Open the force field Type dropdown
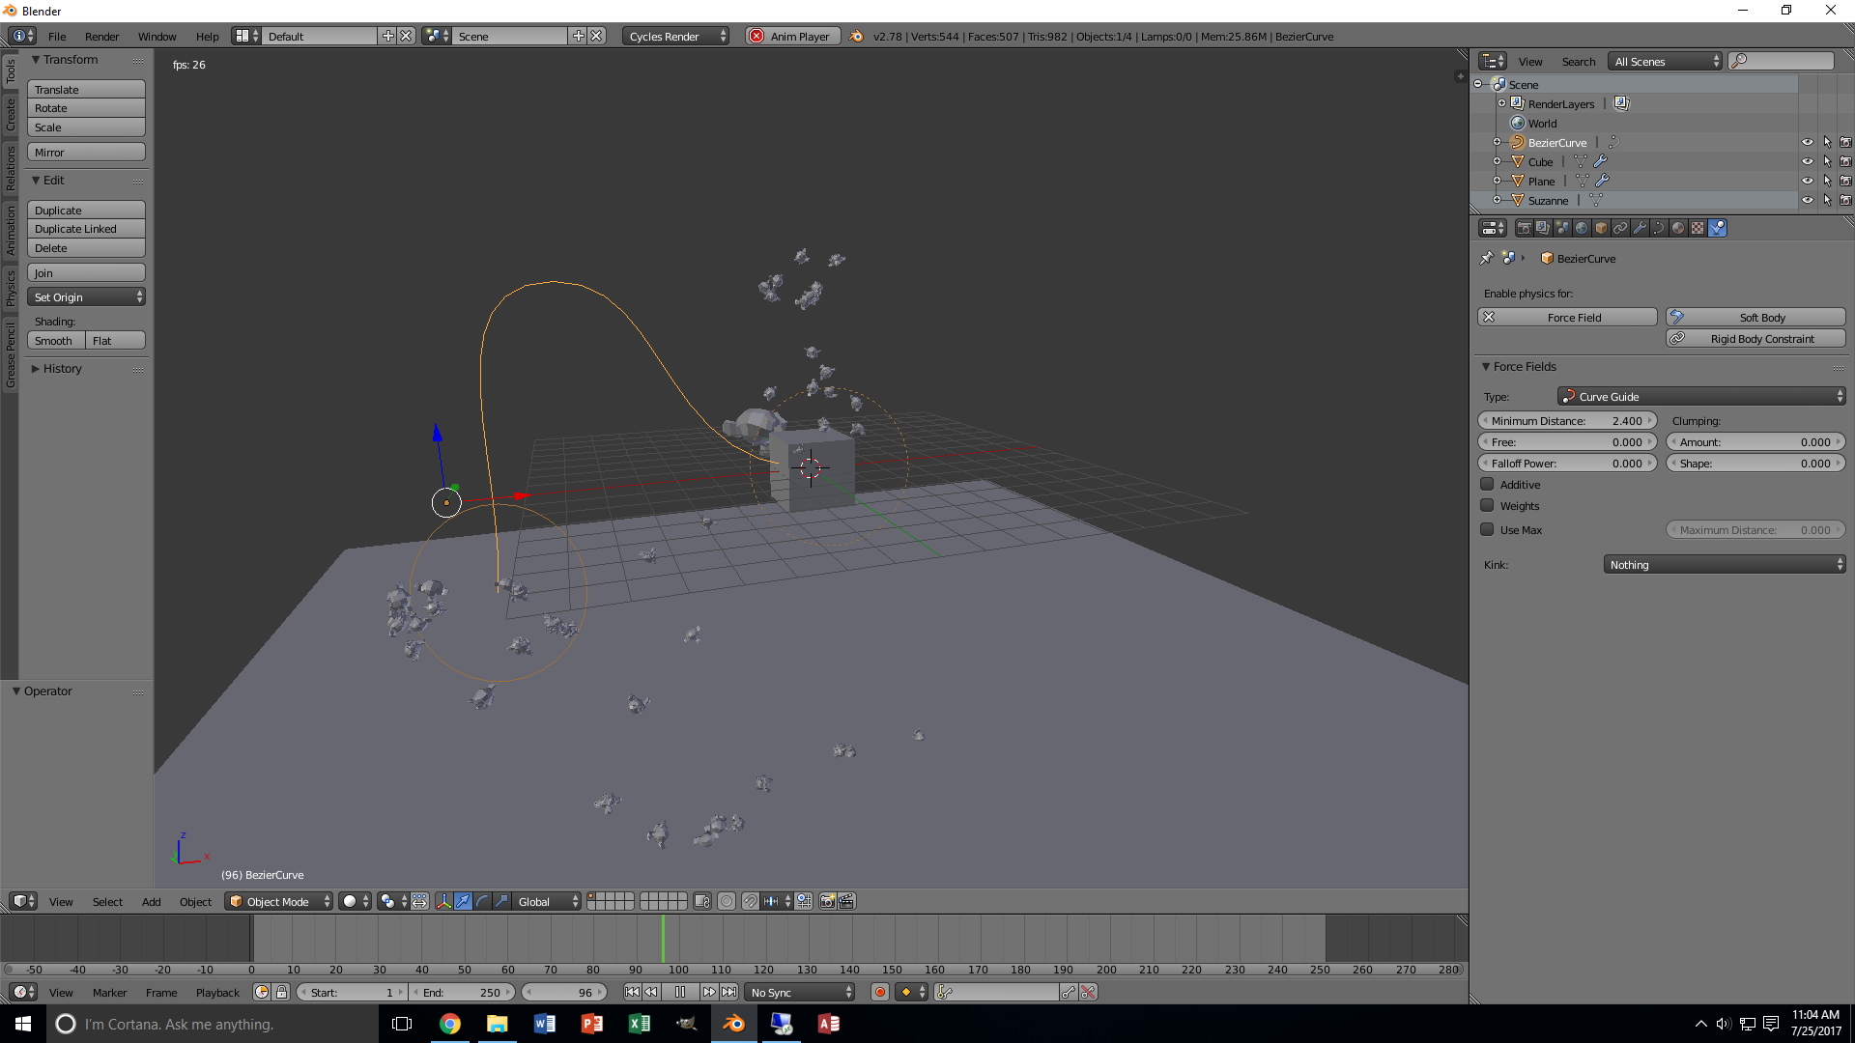The image size is (1855, 1043). click(1701, 396)
